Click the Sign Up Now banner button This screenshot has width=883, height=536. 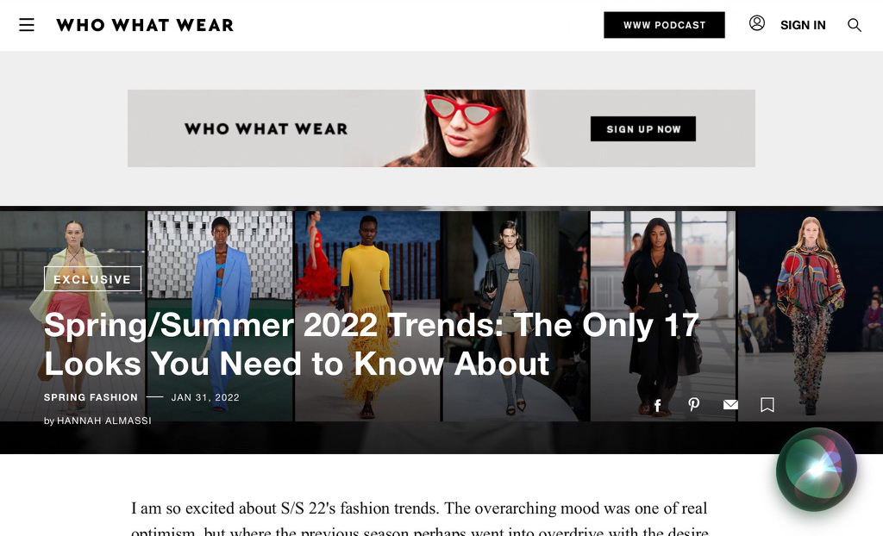click(643, 129)
